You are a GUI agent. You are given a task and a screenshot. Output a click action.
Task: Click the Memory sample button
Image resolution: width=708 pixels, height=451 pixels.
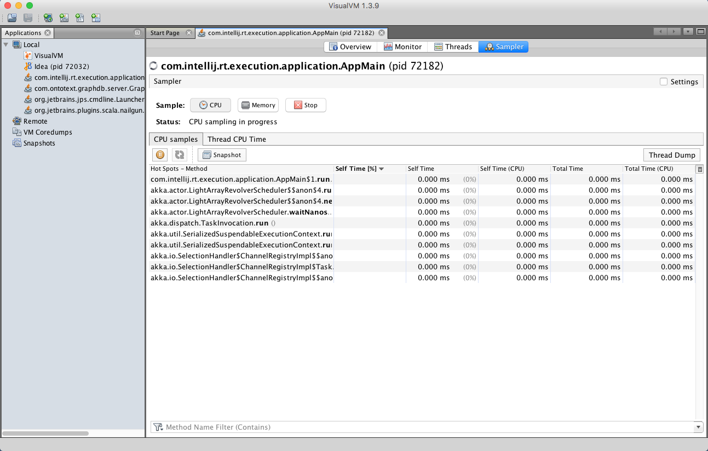pos(258,105)
